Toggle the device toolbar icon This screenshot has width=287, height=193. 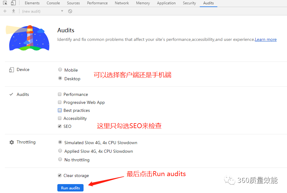click(x=13, y=3)
